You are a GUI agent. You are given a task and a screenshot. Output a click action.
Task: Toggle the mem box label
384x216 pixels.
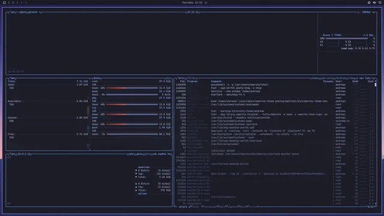tap(12, 79)
